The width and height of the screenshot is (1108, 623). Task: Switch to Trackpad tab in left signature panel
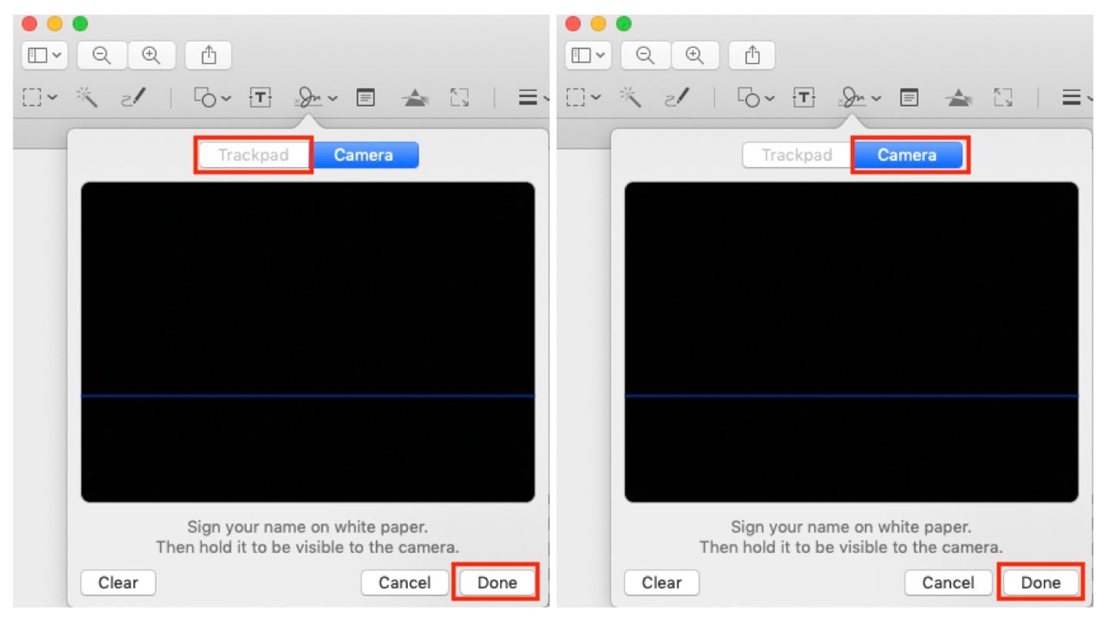point(253,155)
